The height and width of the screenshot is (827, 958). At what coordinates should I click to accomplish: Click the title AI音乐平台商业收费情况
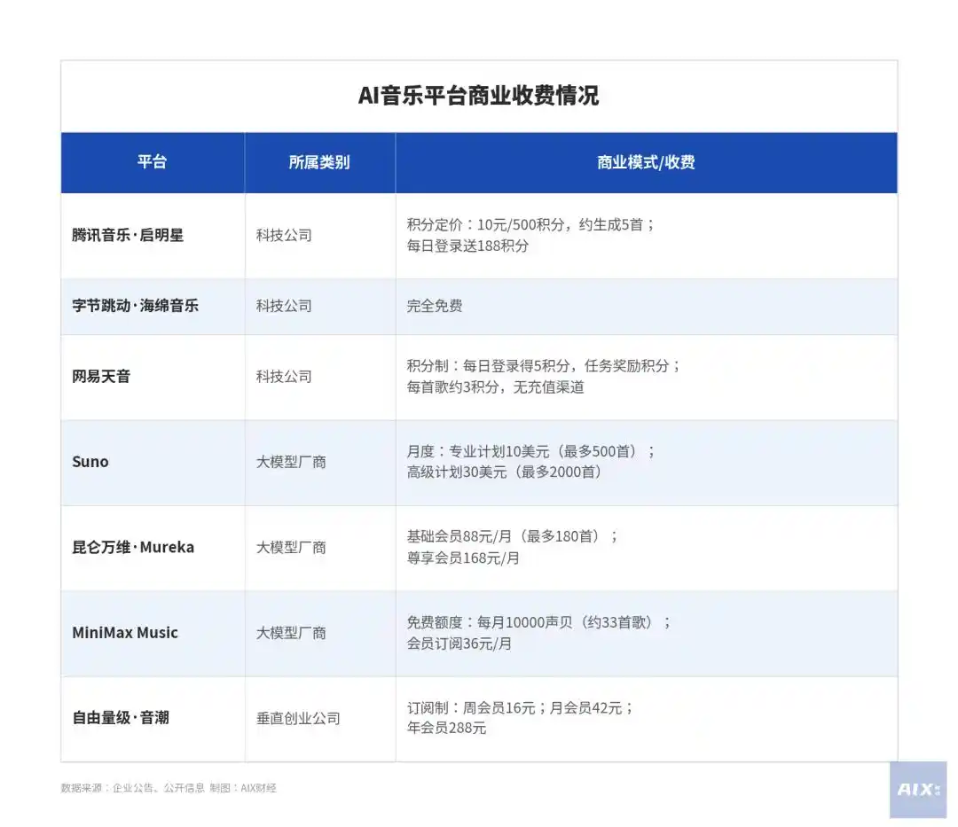click(478, 95)
